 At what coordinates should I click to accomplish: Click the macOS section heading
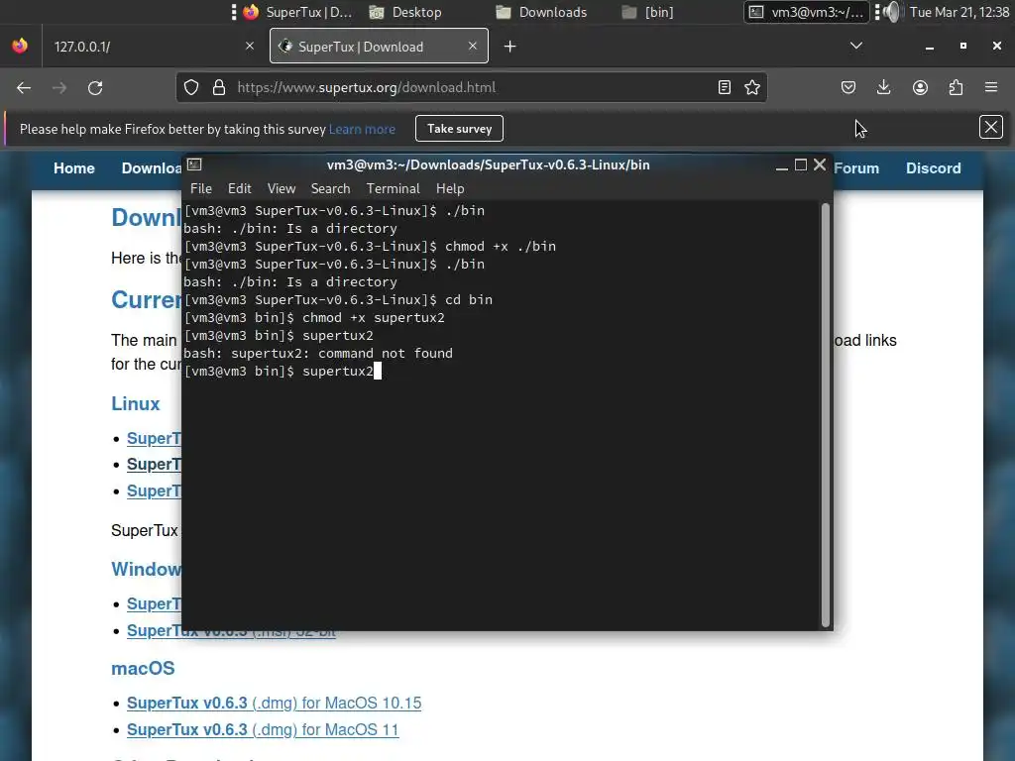click(143, 669)
